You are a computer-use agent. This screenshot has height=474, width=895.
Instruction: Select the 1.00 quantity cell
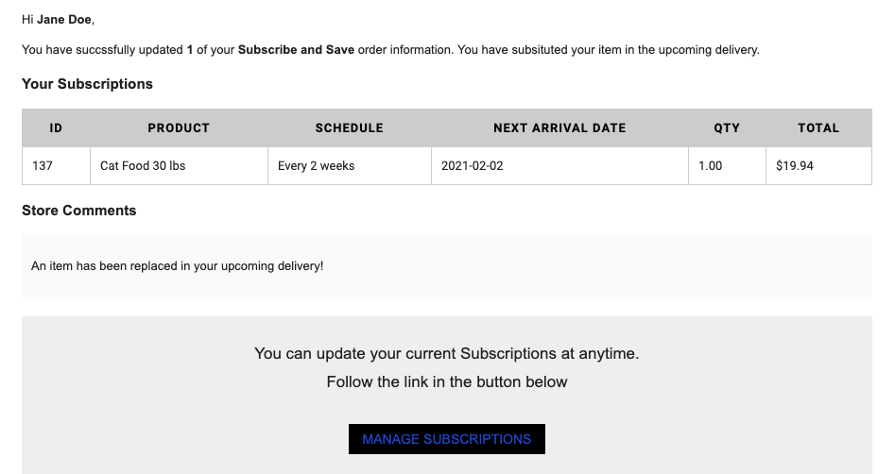click(727, 166)
